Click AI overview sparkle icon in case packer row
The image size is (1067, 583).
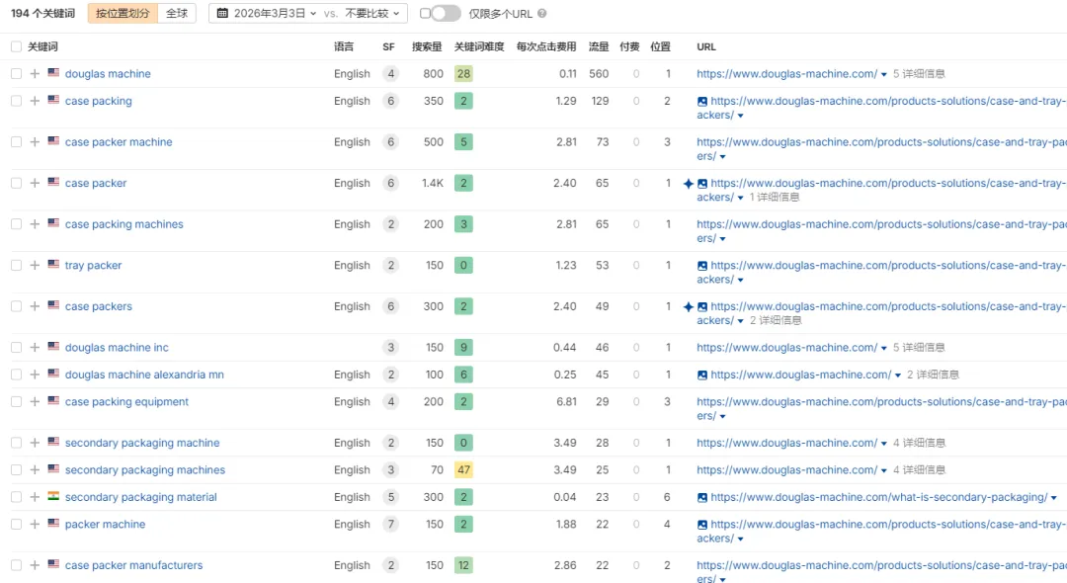688,184
